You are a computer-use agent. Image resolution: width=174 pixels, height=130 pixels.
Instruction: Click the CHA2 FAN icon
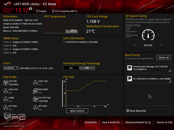coord(6,91)
